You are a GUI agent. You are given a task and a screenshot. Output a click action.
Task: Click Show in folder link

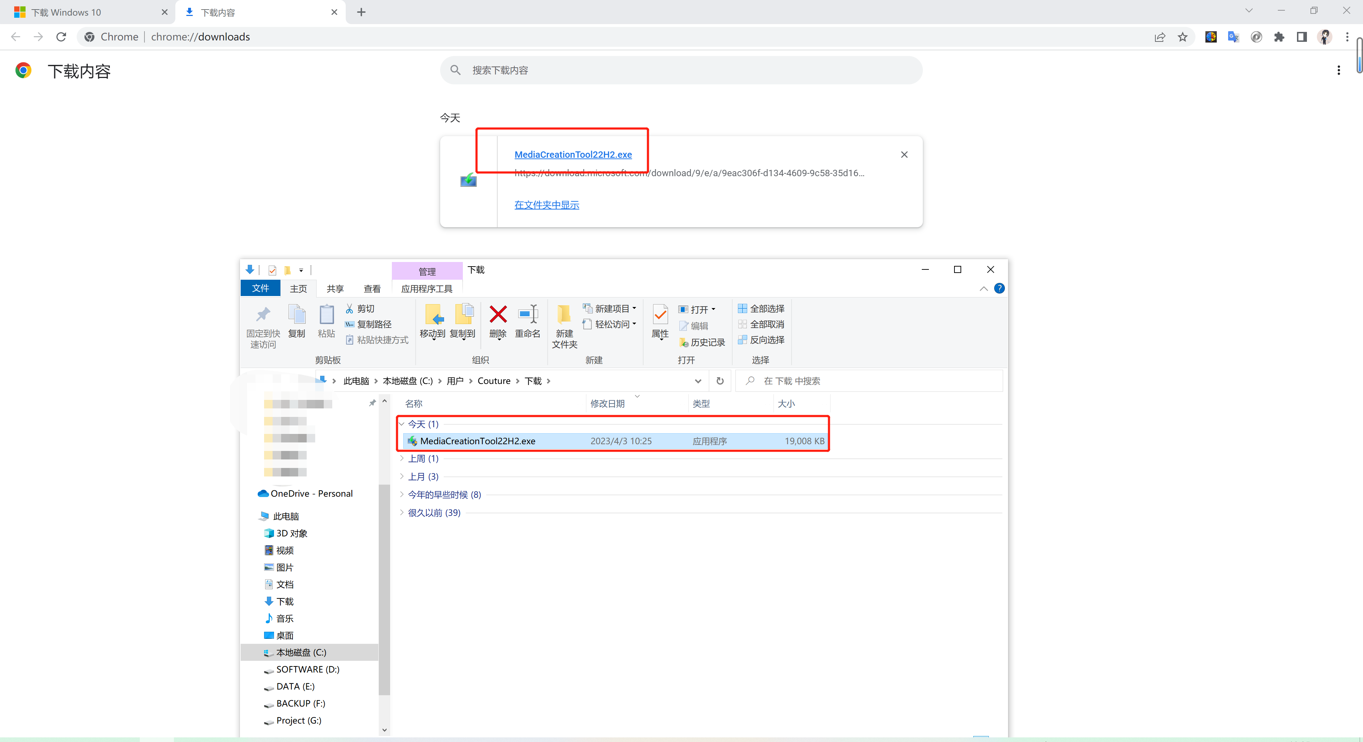click(547, 205)
